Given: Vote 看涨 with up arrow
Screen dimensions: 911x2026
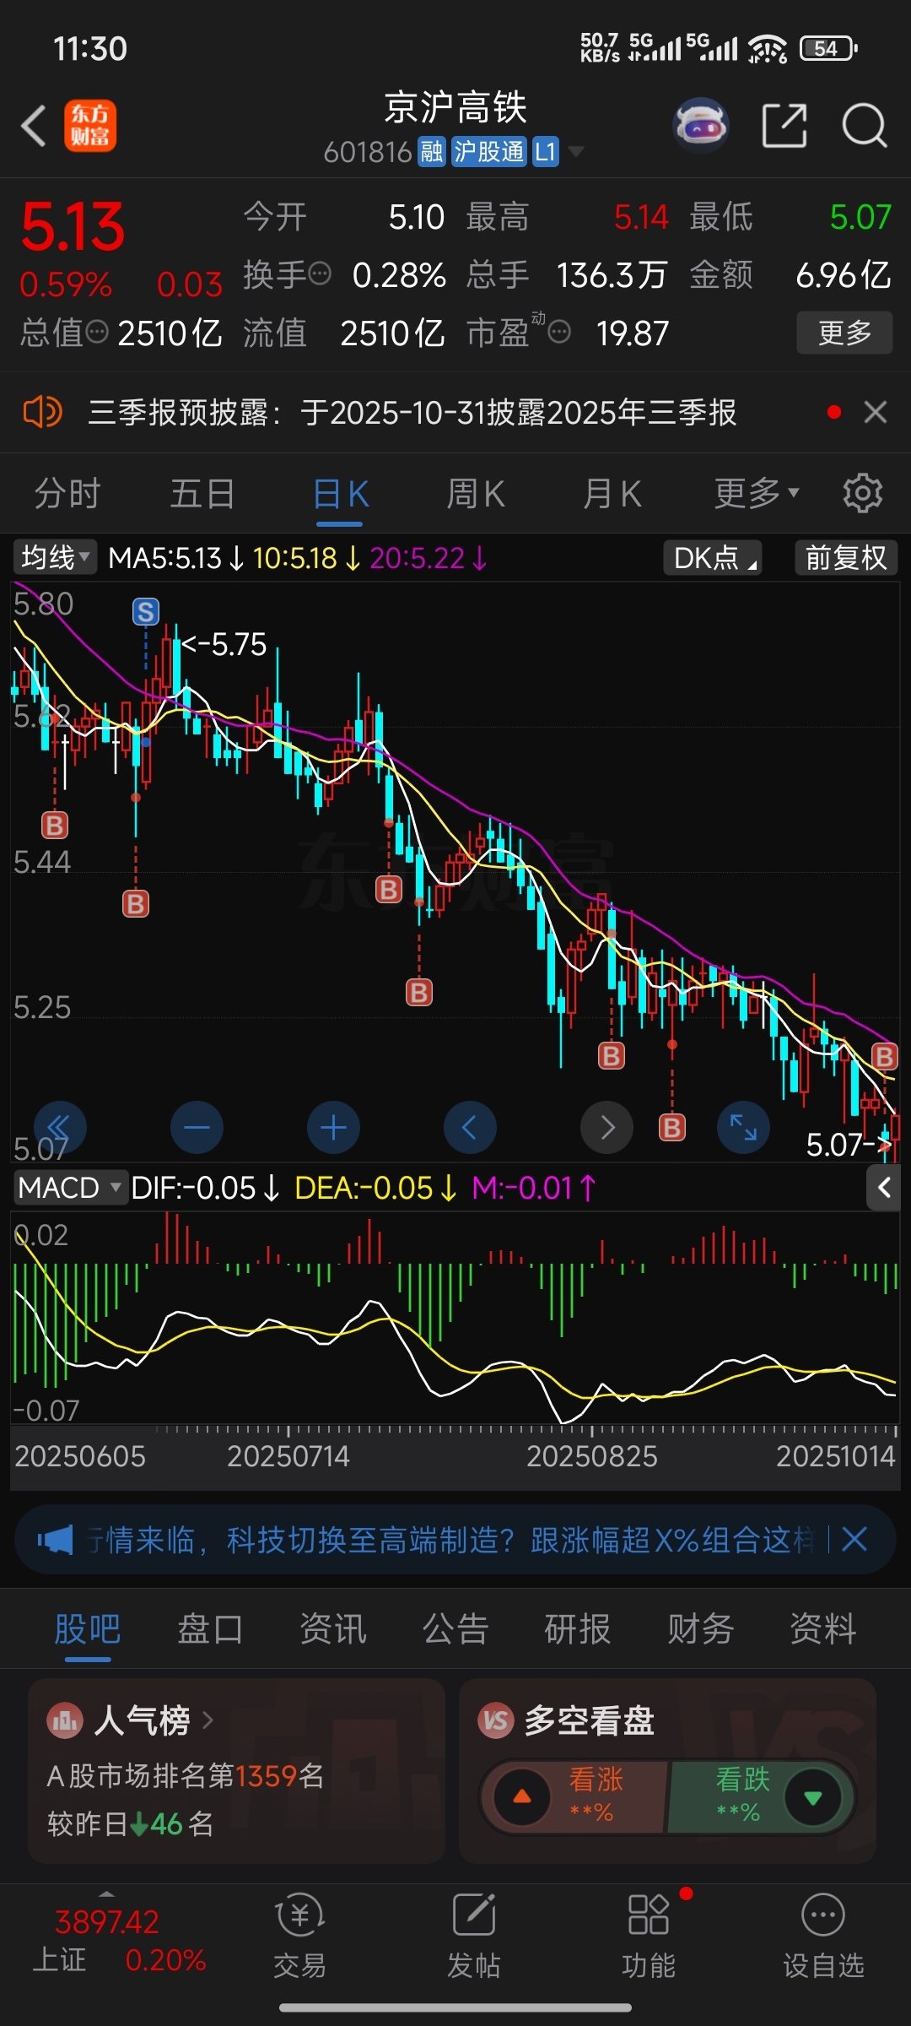Looking at the screenshot, I should [x=522, y=1796].
